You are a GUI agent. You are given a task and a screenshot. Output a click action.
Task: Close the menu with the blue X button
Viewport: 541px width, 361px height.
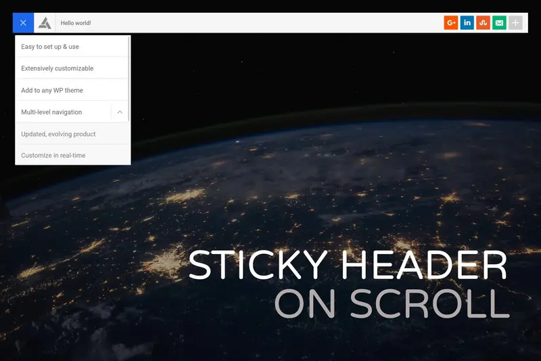point(23,23)
